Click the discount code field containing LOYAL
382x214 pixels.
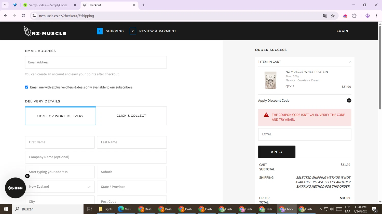tap(305, 134)
